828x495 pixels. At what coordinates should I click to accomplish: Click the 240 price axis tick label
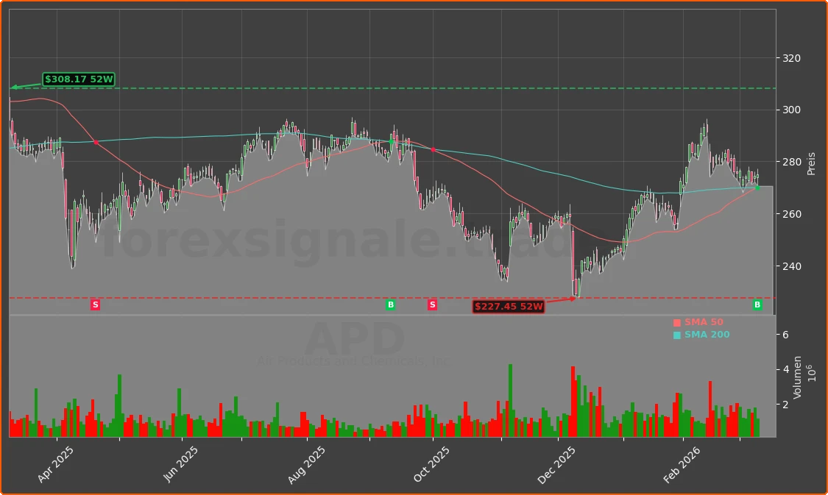[792, 266]
